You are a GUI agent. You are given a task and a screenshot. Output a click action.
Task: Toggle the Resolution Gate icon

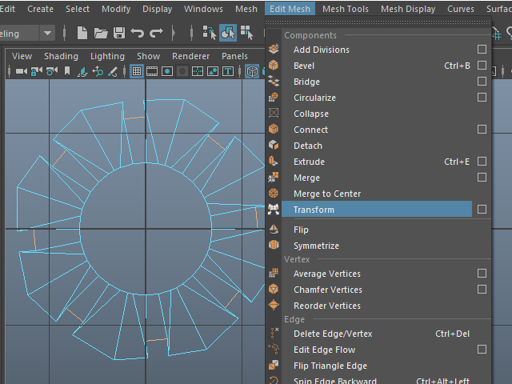click(167, 71)
